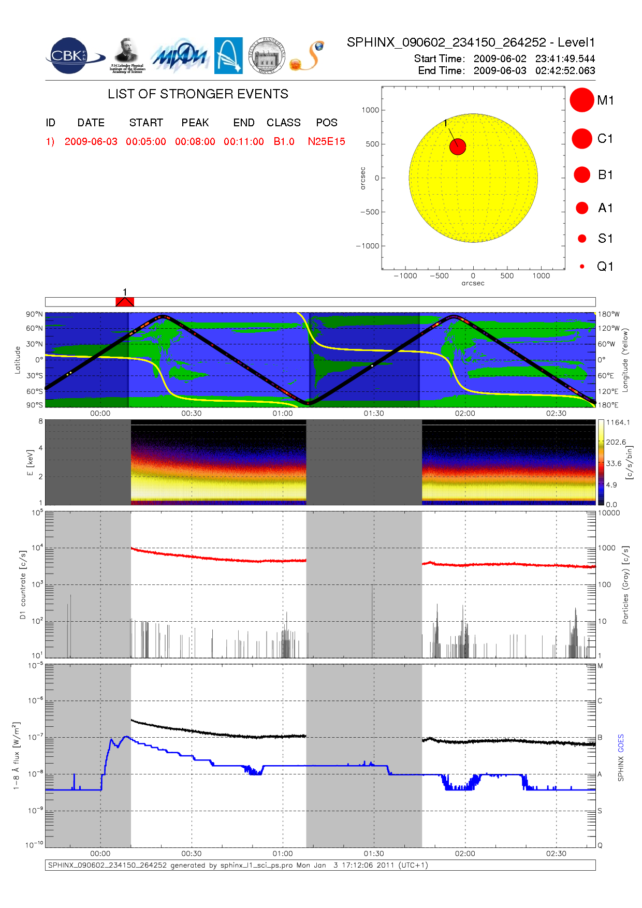Click the red triangle event marker 1
The image size is (642, 908).
point(125,302)
